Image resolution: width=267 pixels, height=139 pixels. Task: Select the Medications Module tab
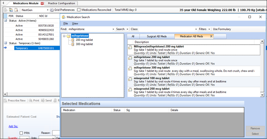click(26, 3)
